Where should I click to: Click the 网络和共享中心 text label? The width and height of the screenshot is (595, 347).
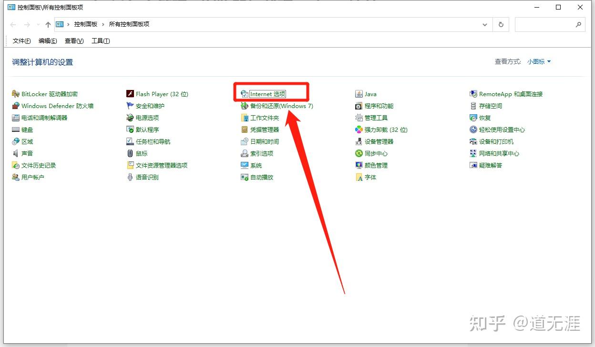click(499, 154)
